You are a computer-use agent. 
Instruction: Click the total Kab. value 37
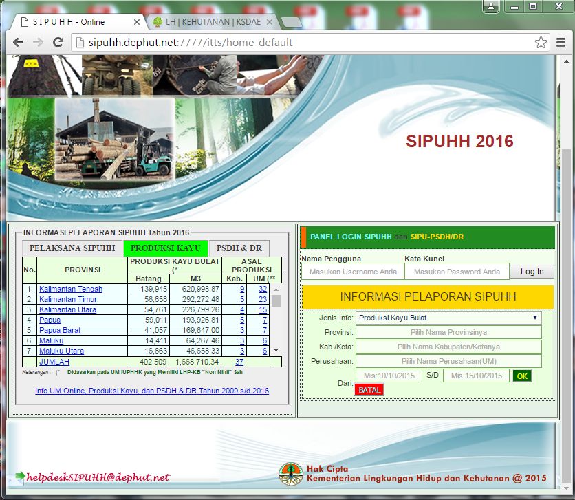(x=239, y=362)
